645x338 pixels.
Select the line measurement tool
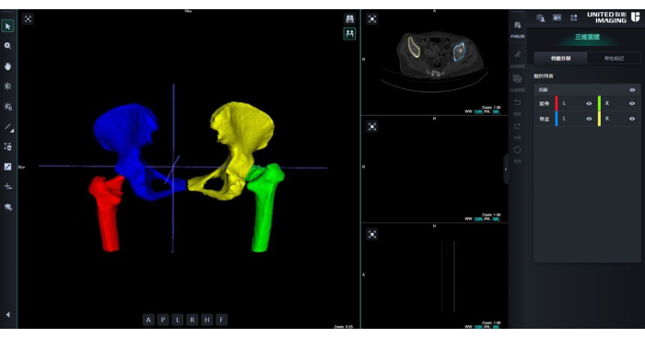click(x=7, y=127)
